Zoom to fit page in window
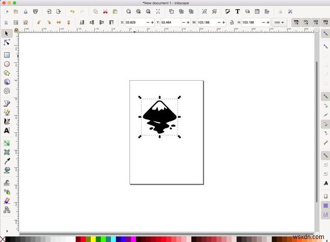The image size is (330, 242). [x=148, y=12]
